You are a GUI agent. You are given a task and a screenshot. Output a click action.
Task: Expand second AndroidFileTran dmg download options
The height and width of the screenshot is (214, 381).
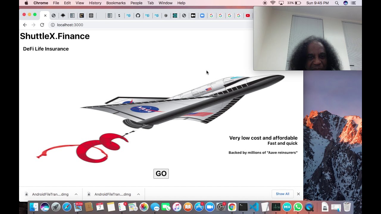pyautogui.click(x=138, y=194)
